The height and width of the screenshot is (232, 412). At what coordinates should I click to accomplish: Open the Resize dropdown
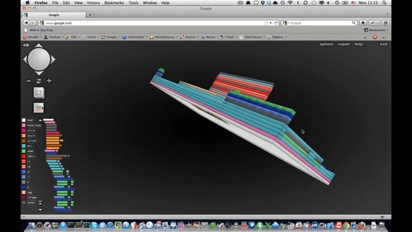click(209, 37)
